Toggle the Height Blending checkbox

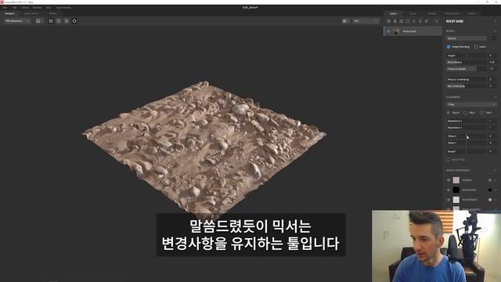449,47
